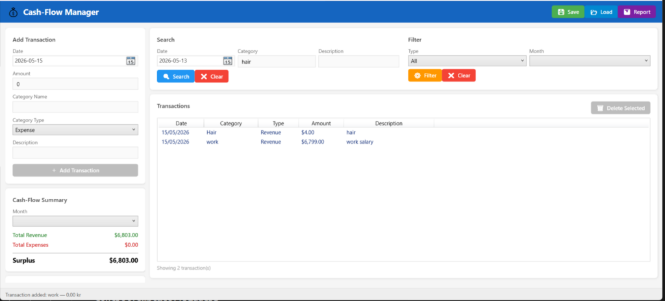
Task: Expand the Category Type dropdown showing Expense
Action: pyautogui.click(x=75, y=130)
